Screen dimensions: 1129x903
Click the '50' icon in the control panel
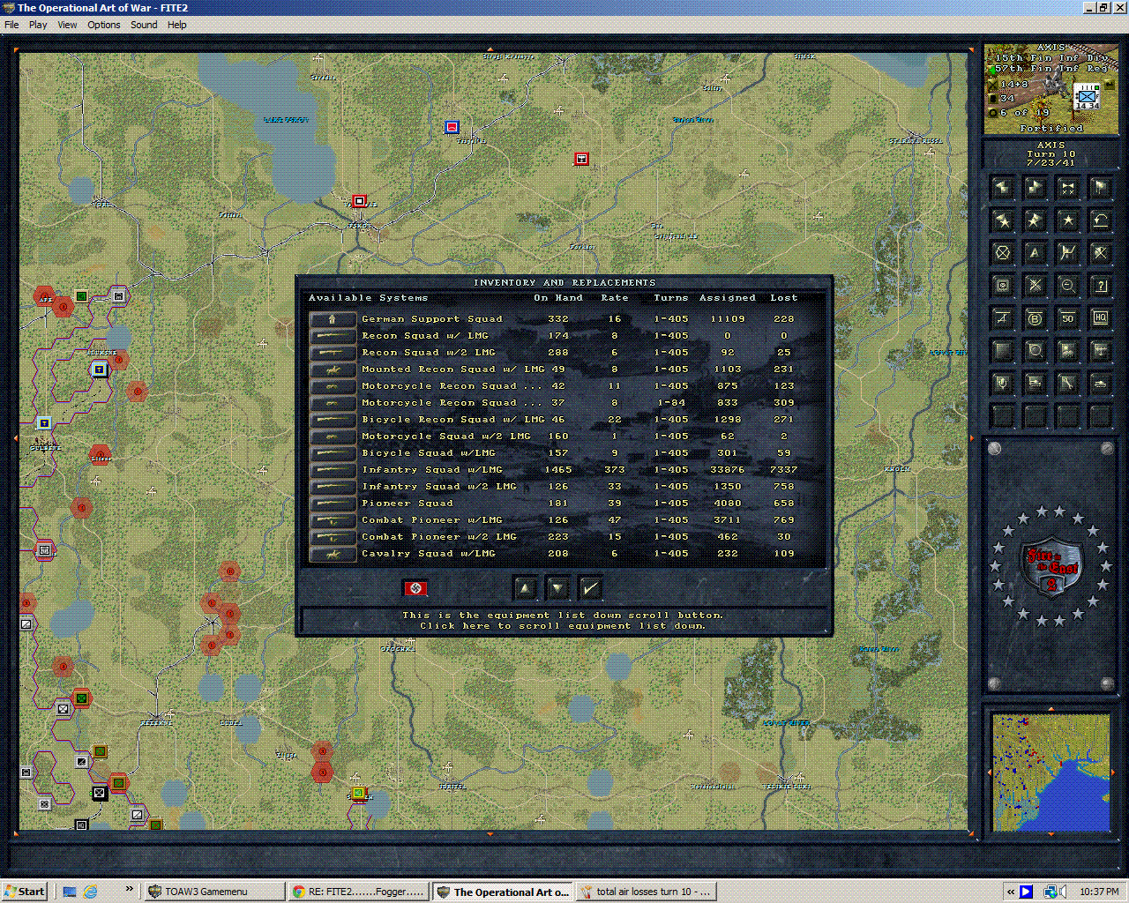[x=1068, y=318]
